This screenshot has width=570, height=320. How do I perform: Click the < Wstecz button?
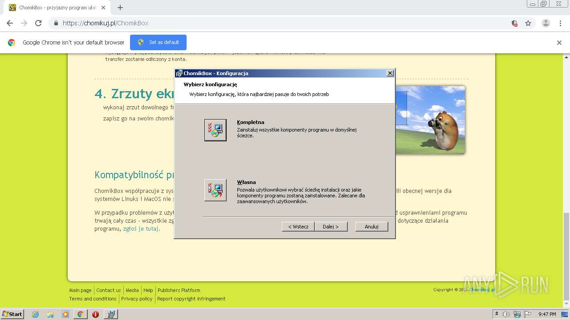[x=298, y=227]
